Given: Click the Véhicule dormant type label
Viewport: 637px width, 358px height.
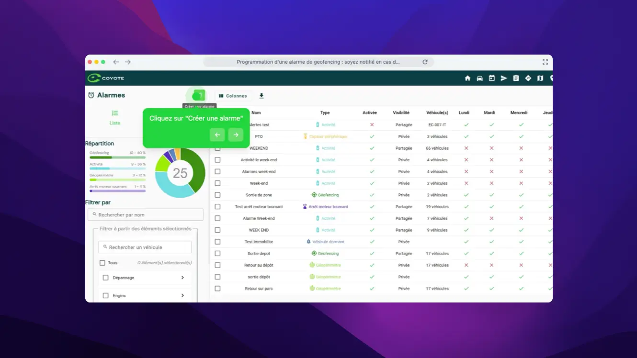Looking at the screenshot, I should click(x=328, y=242).
